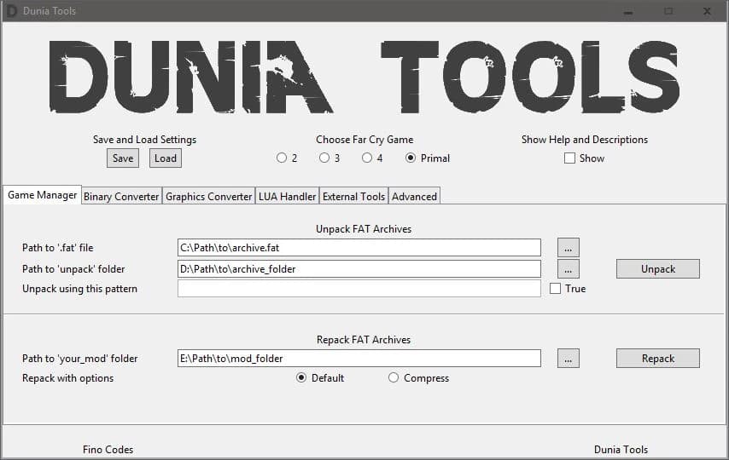Click the unpack pattern input field
729x460 pixels.
point(359,289)
